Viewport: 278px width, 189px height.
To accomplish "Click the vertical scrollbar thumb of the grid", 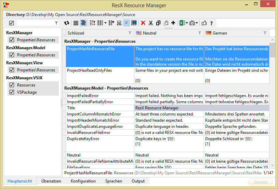I will tap(272, 50).
